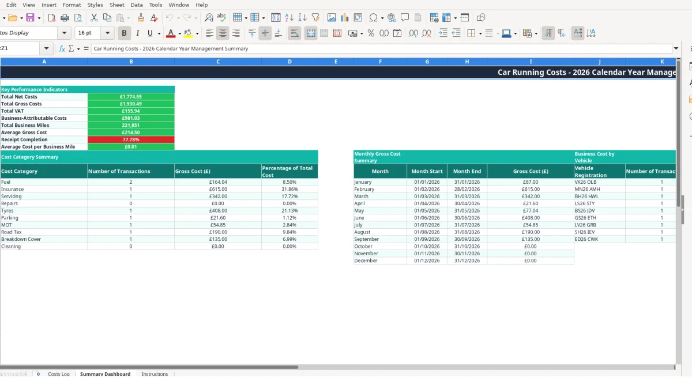Click Clone Formatting paintbrush icon

[141, 18]
